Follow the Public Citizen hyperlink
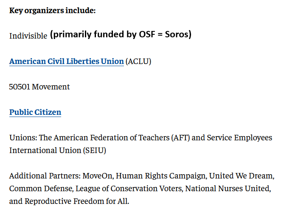284x209 pixels. pyautogui.click(x=35, y=112)
